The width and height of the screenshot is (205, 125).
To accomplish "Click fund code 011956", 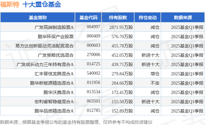I will 94,82.
